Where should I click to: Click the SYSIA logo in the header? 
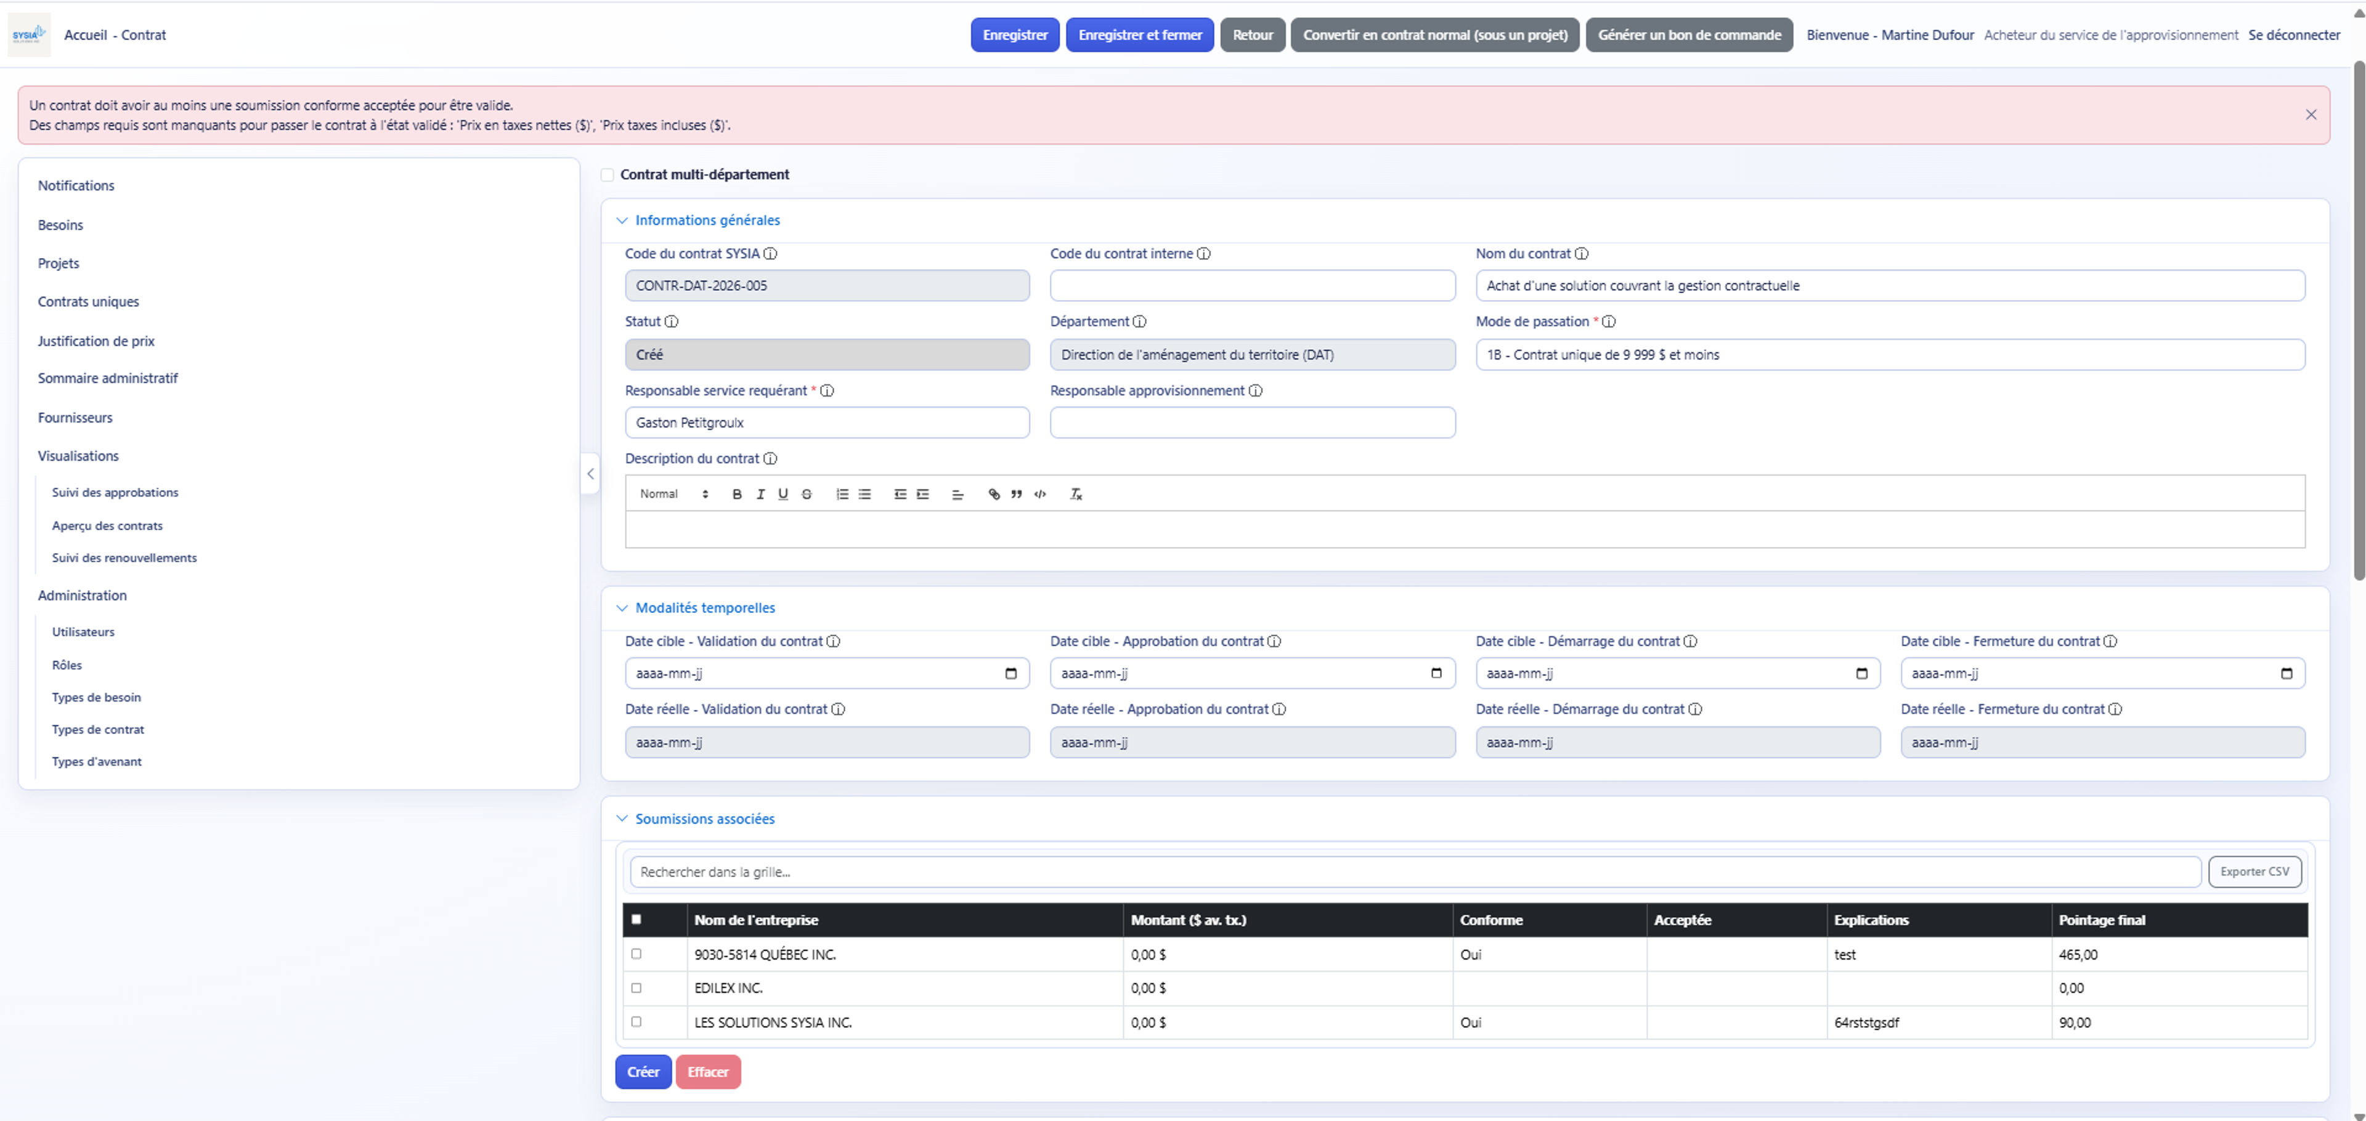coord(28,35)
